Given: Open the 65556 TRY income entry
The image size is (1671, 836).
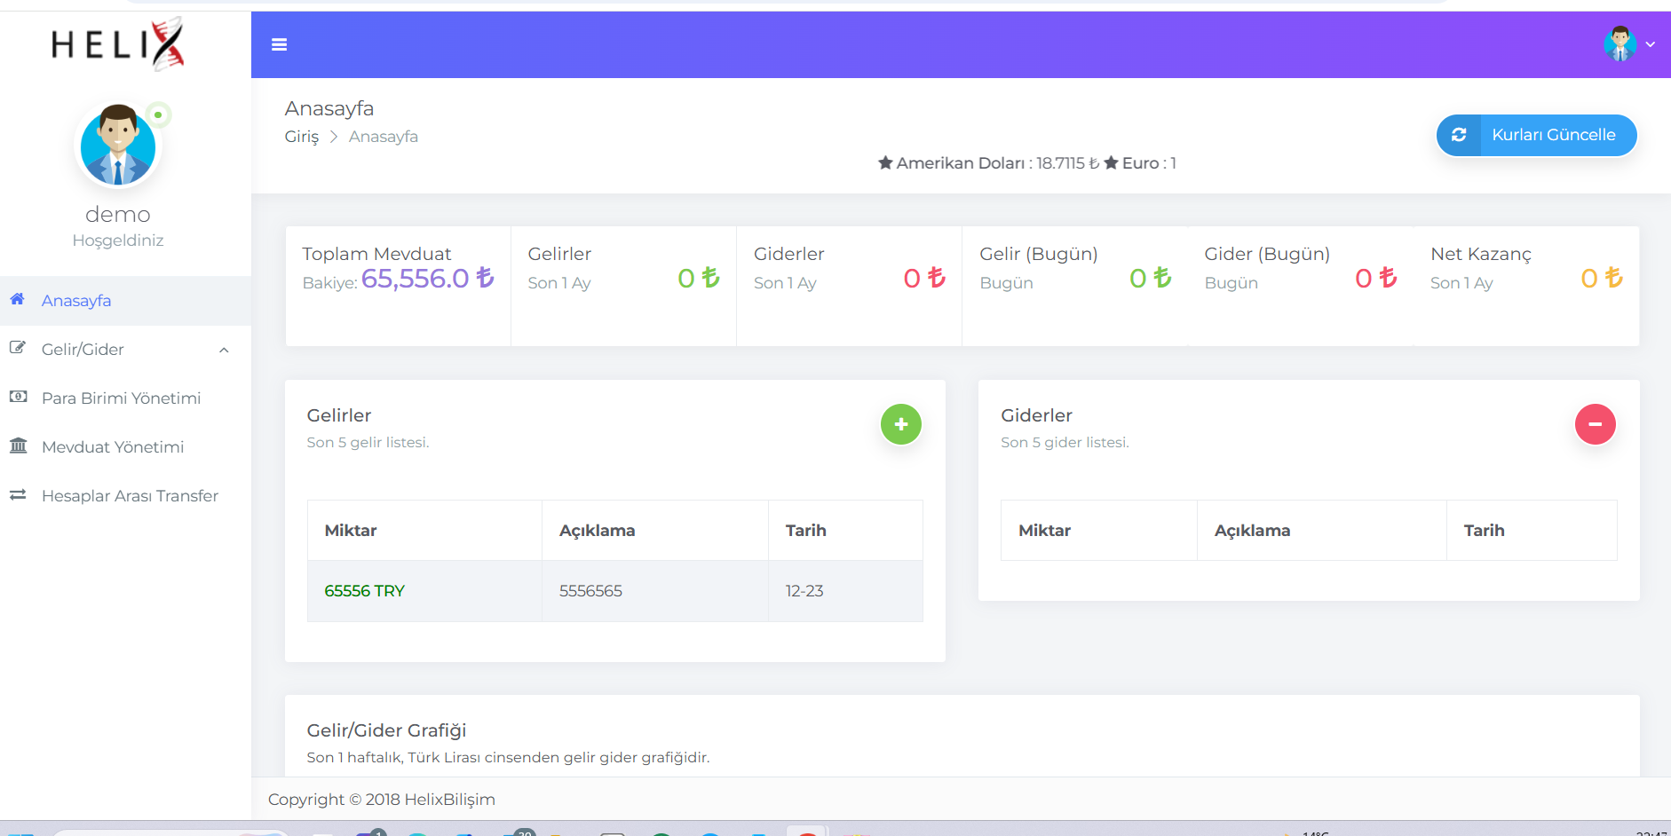Looking at the screenshot, I should pyautogui.click(x=364, y=591).
